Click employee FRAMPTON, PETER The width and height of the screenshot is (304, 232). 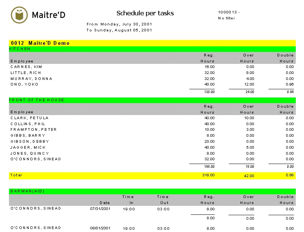[34, 130]
